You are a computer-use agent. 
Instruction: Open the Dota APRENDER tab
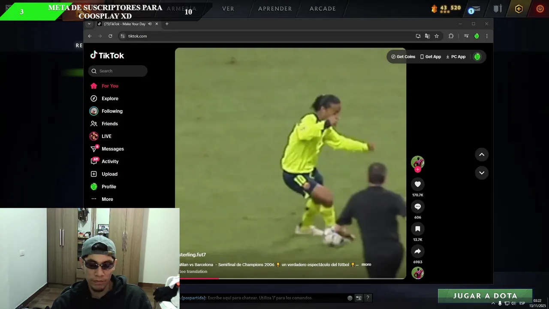pos(275,9)
